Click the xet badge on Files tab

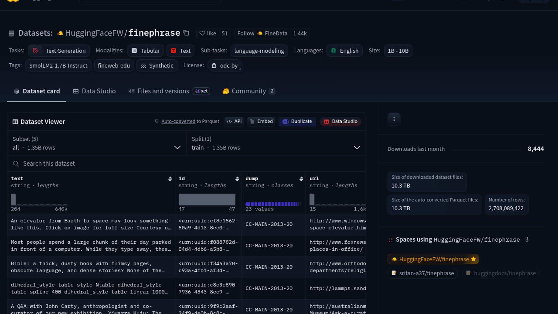[x=201, y=91]
